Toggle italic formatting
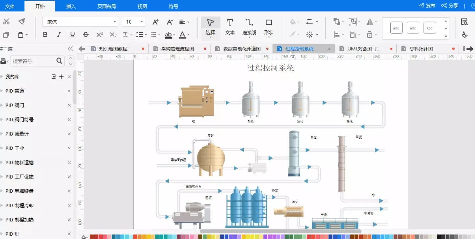The height and width of the screenshot is (239, 475). click(59, 35)
